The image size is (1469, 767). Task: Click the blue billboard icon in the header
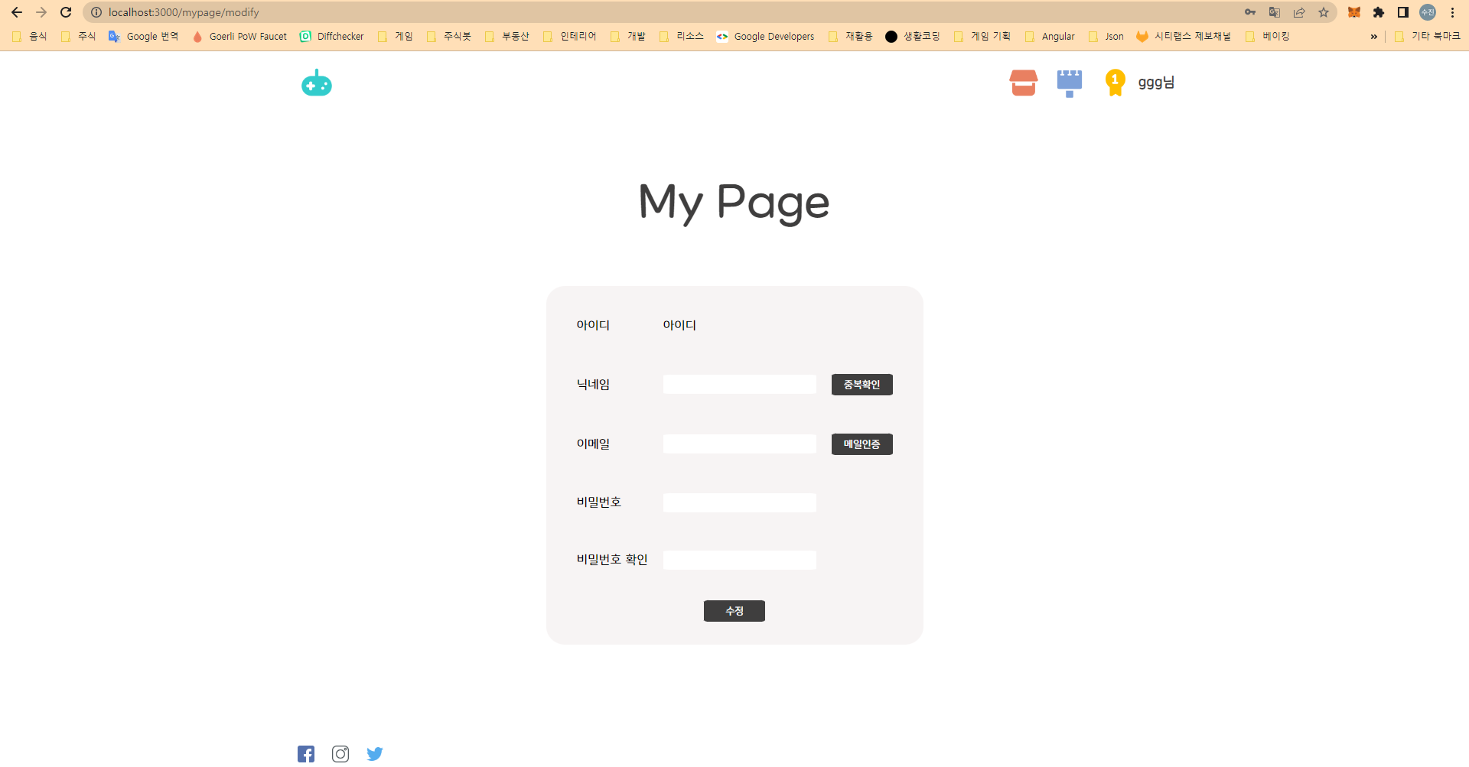pos(1069,83)
